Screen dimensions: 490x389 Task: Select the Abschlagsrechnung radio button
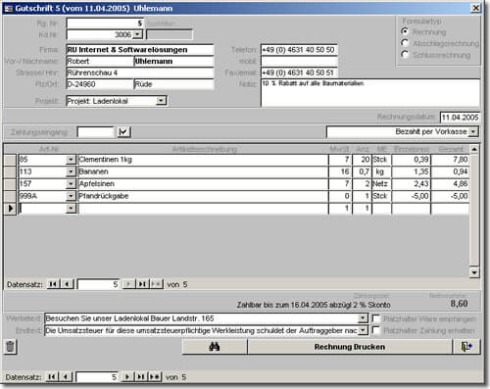(x=405, y=43)
